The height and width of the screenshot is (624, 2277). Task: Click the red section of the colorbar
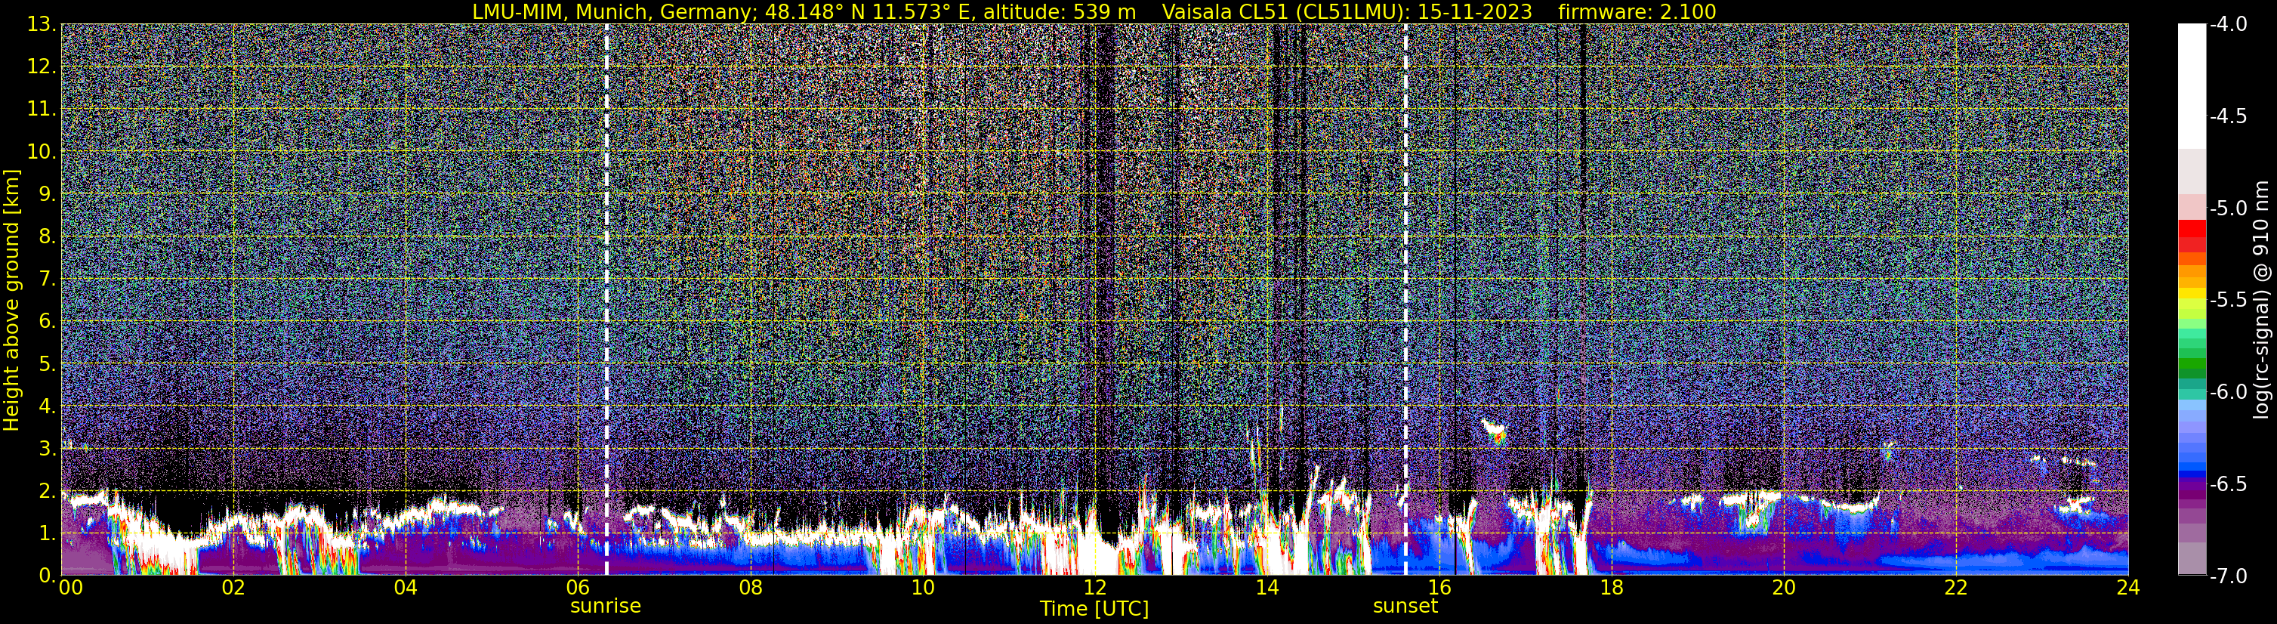click(2192, 236)
